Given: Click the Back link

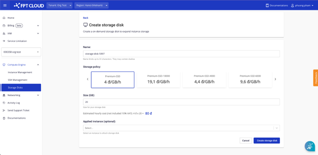Looking at the screenshot, I should (86, 18).
